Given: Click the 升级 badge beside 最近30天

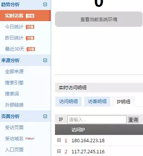Looking at the screenshot, I should (31, 49).
